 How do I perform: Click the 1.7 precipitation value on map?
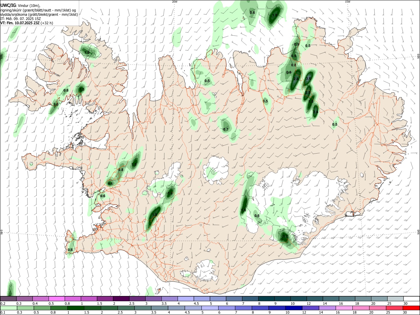285,236
